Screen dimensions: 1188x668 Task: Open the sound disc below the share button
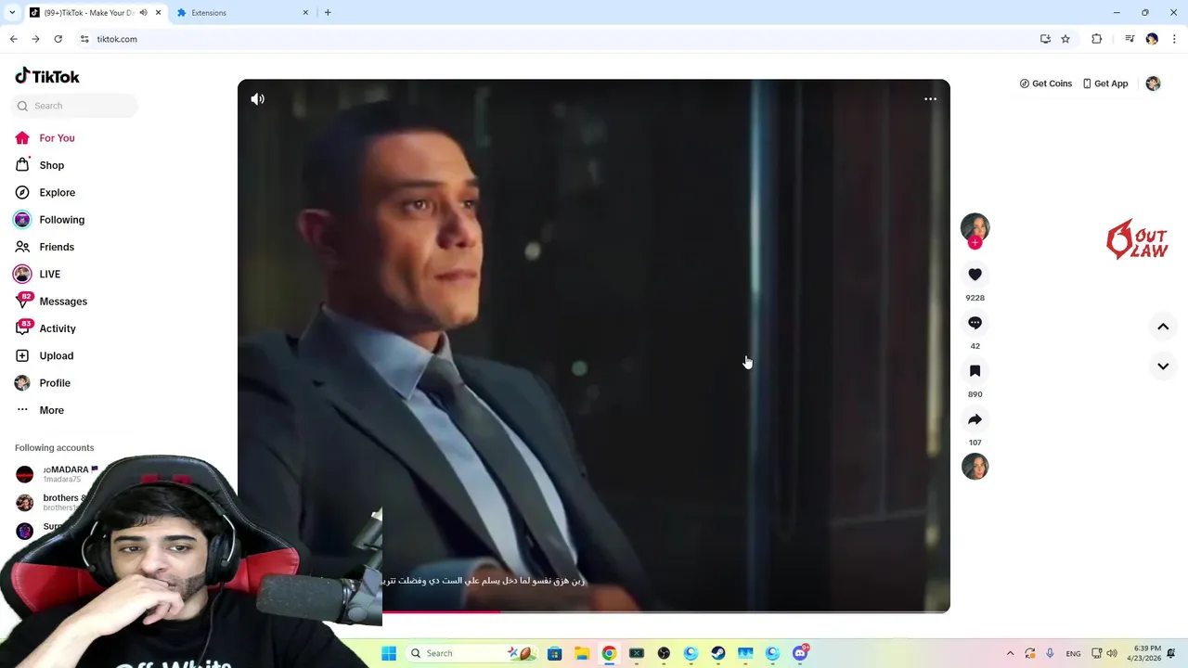point(975,467)
